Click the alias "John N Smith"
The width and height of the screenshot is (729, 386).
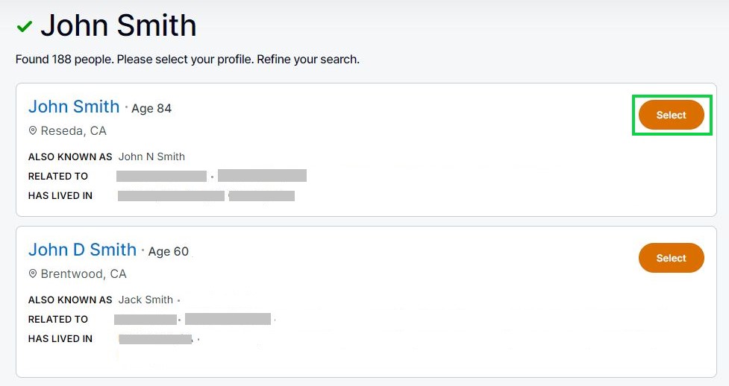pyautogui.click(x=151, y=157)
